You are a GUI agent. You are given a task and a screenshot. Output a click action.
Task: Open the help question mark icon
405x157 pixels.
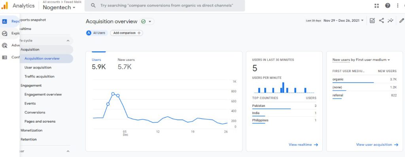click(388, 6)
